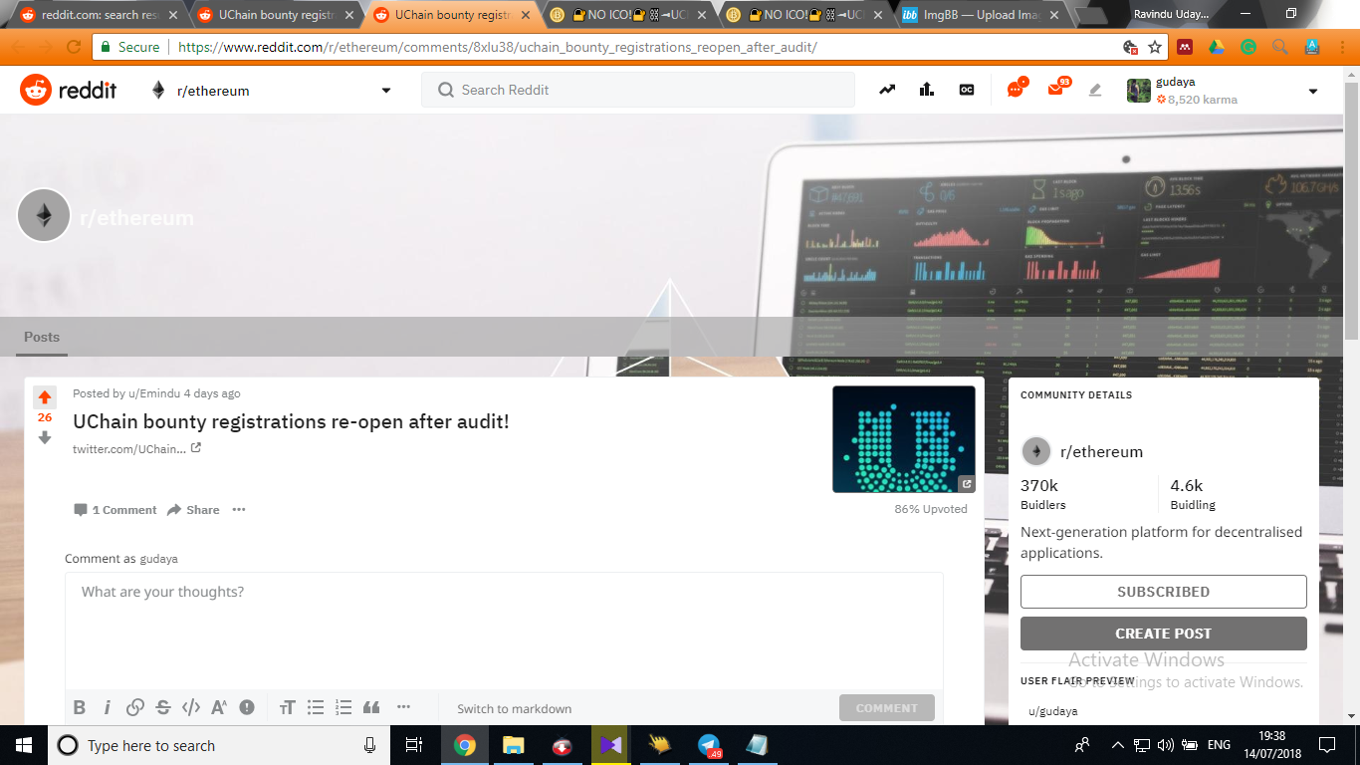Screen dimensions: 1360x765
Task: Click the CREATE POST button
Action: (1164, 634)
